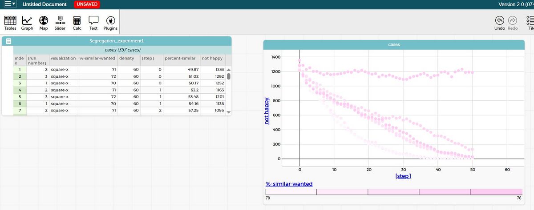This screenshot has height=210, width=534.
Task: Open the Plugins menu
Action: tap(110, 23)
